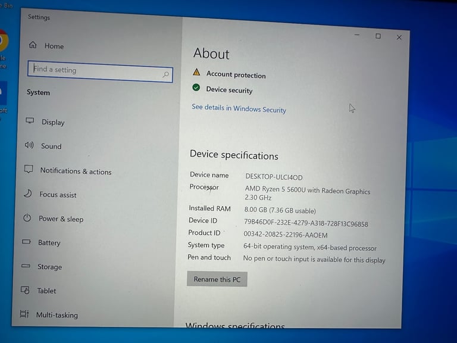Click the Notifications speech bubble icon

pyautogui.click(x=29, y=169)
